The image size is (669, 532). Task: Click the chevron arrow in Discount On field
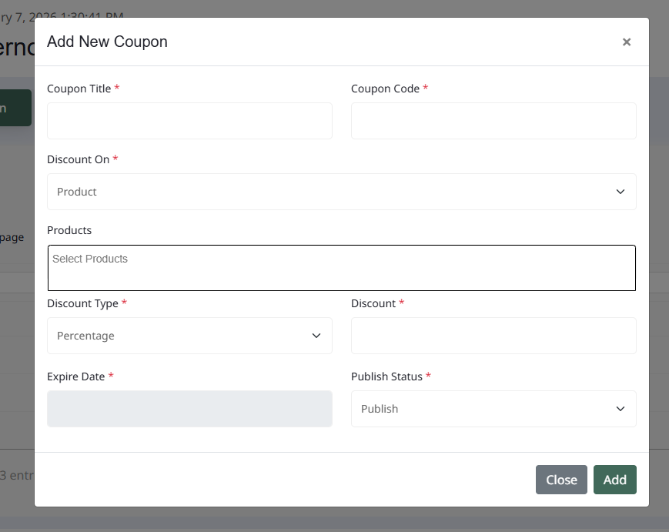pyautogui.click(x=620, y=192)
